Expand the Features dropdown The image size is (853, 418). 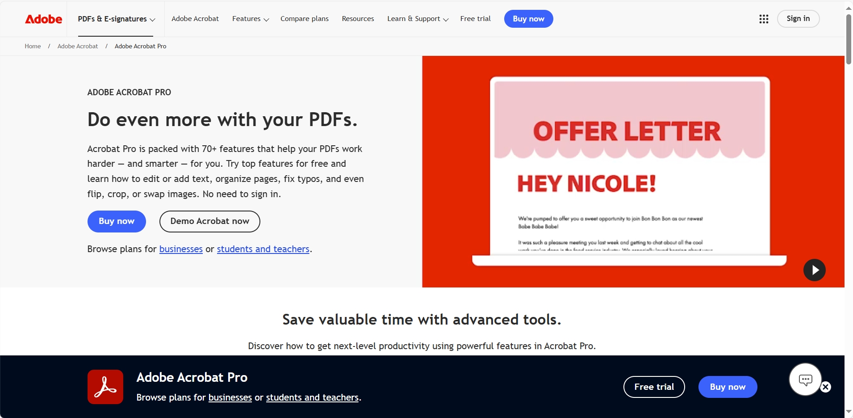pos(251,19)
